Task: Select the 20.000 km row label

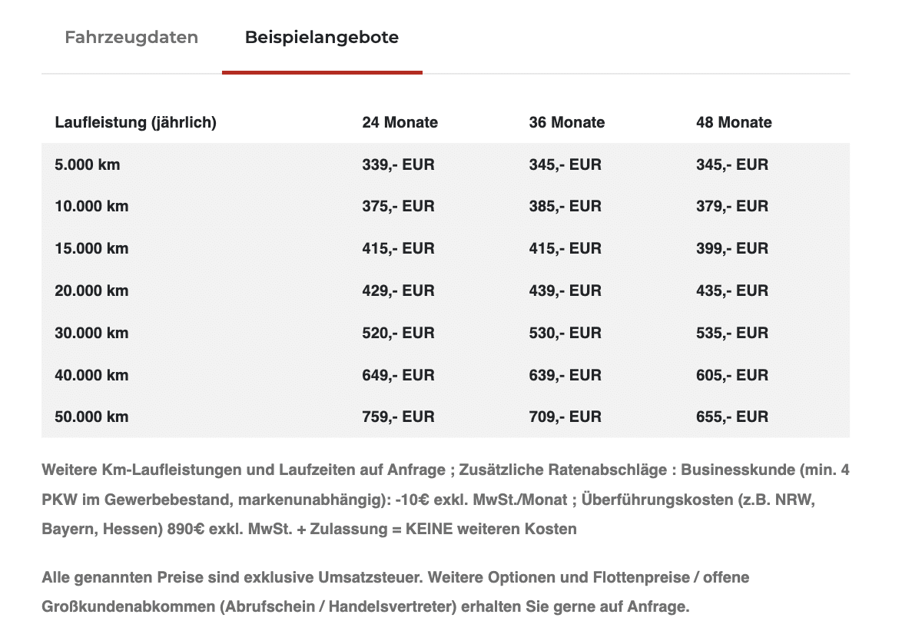Action: pyautogui.click(x=91, y=291)
